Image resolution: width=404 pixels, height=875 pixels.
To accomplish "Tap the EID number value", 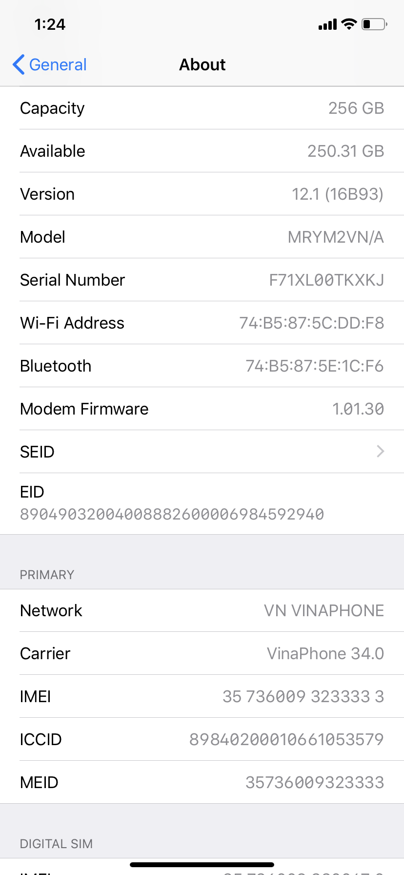I will tap(172, 514).
